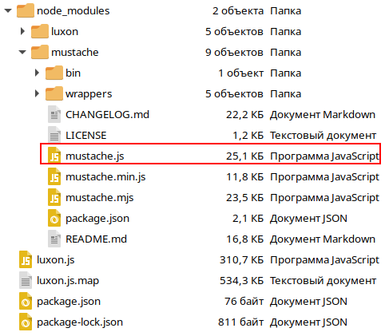Image resolution: width=385 pixels, height=336 pixels.
Task: Click the CHANGELOG.md document icon
Action: pyautogui.click(x=54, y=114)
